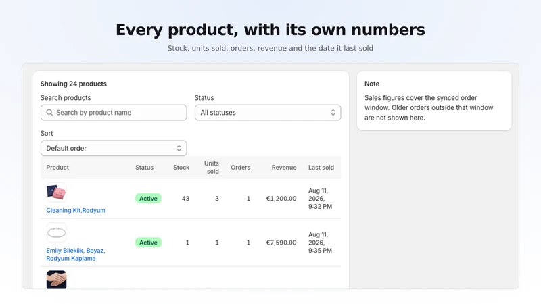This screenshot has height=304, width=541.
Task: Click the units sold value 3 for Cleaning Kit
Action: click(x=217, y=199)
